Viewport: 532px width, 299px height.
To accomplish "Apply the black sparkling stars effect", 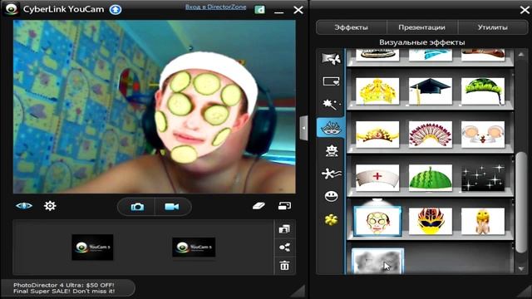I will pyautogui.click(x=483, y=178).
